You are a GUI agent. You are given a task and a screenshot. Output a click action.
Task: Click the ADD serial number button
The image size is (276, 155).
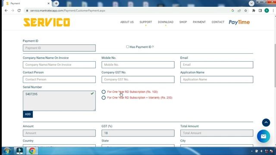click(28, 114)
